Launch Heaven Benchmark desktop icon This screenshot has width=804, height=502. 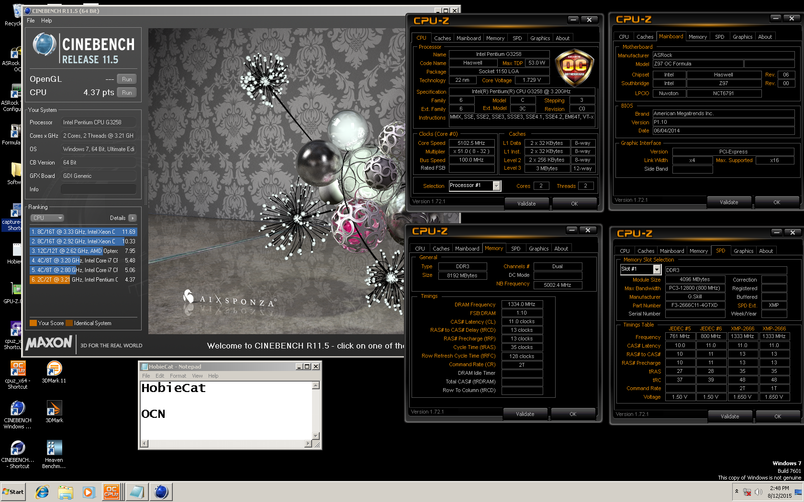tap(54, 454)
